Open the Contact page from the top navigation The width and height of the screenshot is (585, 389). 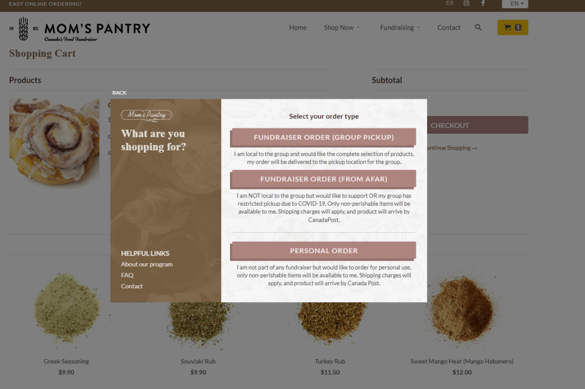449,28
